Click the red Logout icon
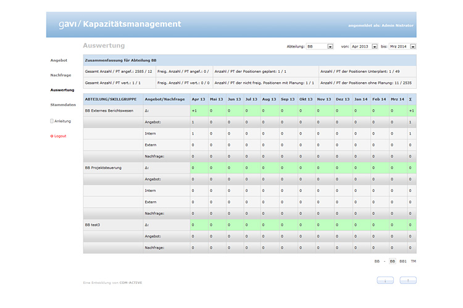 point(52,136)
